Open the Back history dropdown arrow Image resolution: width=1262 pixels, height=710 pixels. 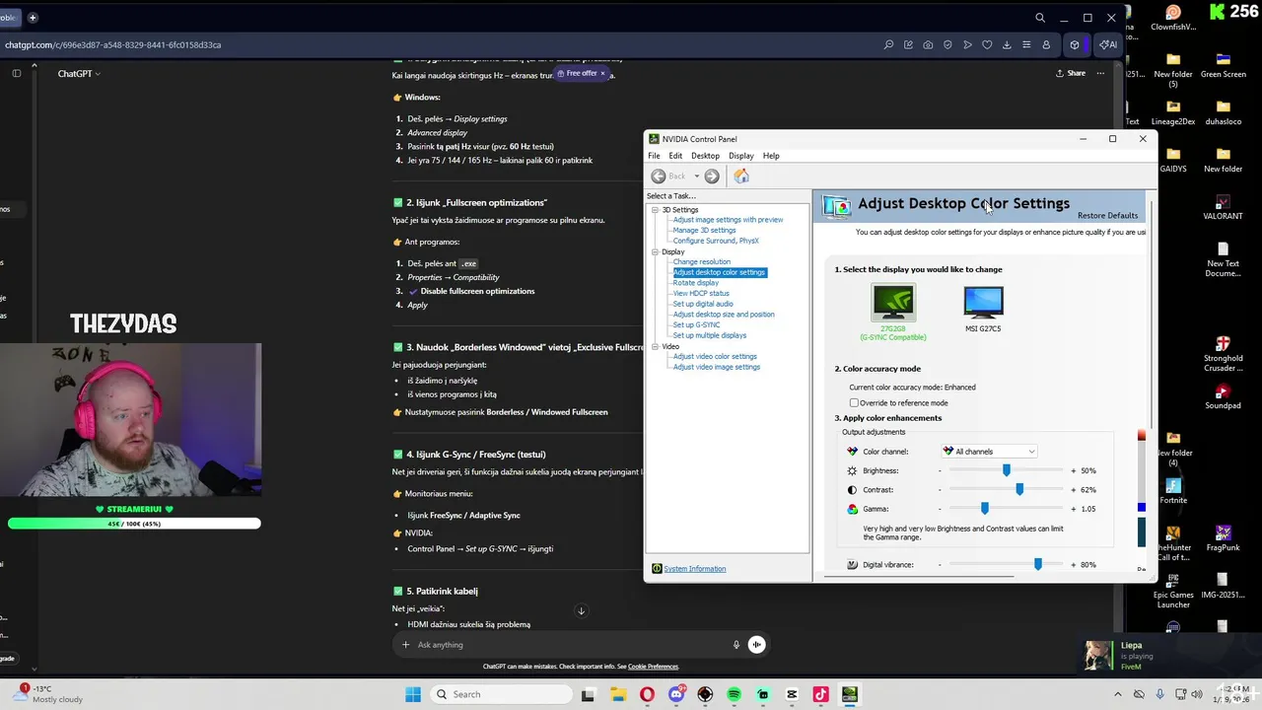696,177
